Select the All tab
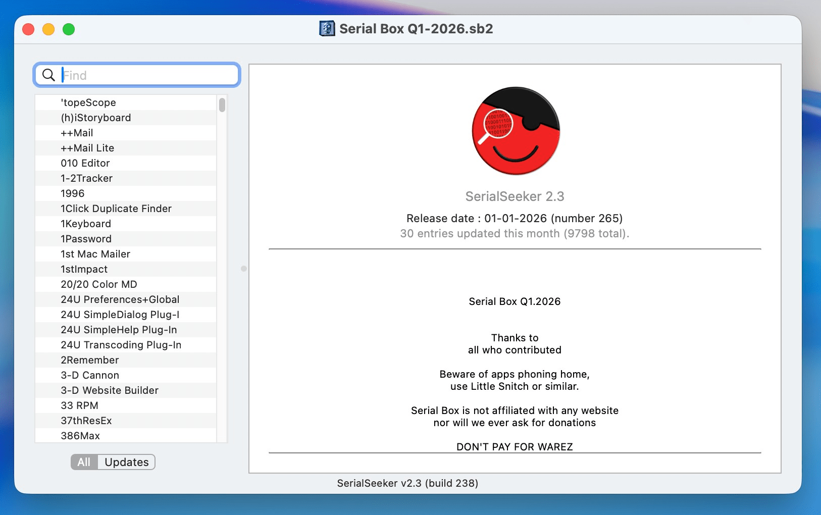Image resolution: width=821 pixels, height=515 pixels. 84,461
